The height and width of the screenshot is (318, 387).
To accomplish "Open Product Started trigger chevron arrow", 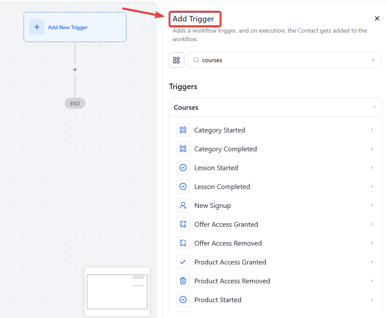I will pyautogui.click(x=372, y=300).
